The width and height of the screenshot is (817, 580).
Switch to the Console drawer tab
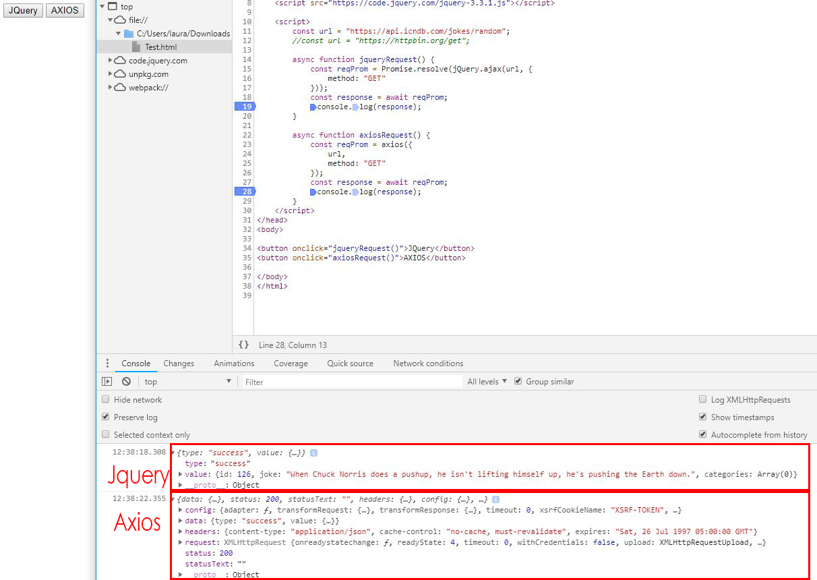click(135, 363)
